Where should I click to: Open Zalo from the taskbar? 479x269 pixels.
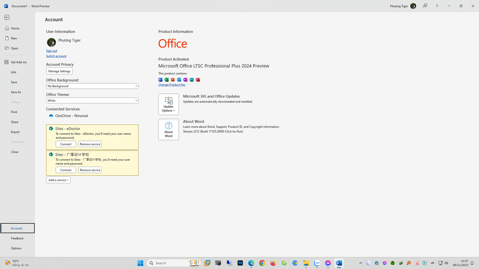coord(317,263)
